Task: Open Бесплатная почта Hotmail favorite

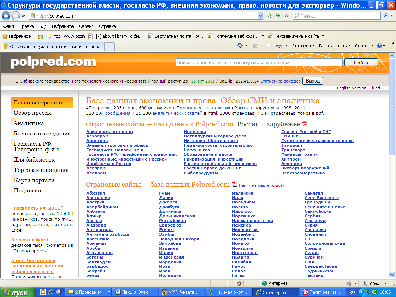Action: [x=176, y=36]
